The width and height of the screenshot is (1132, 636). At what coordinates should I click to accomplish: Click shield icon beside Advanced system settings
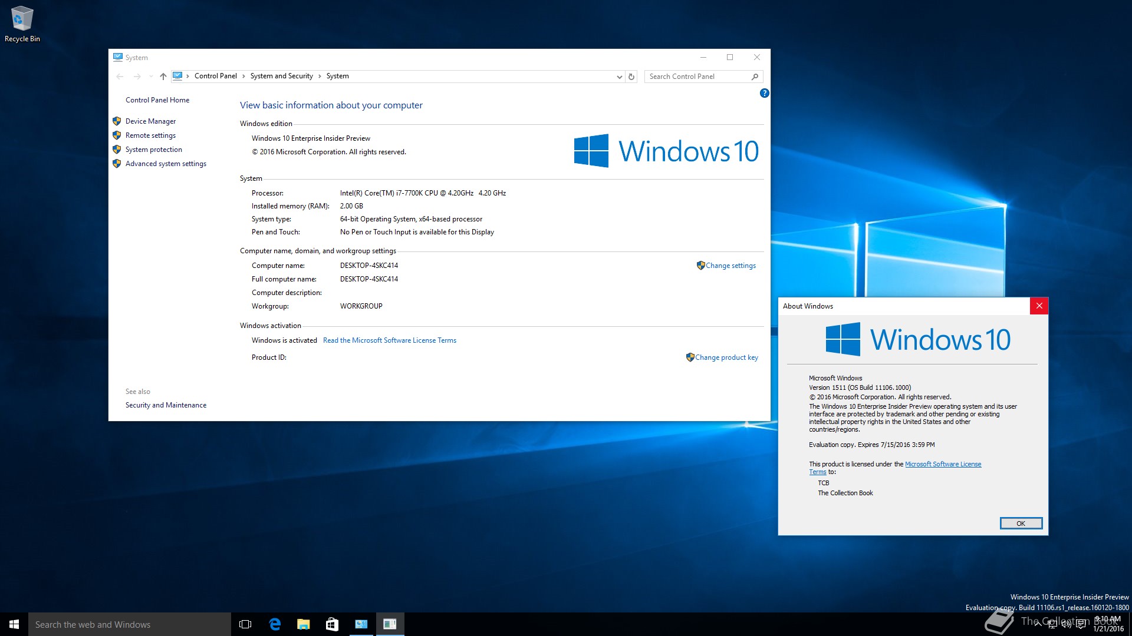117,164
